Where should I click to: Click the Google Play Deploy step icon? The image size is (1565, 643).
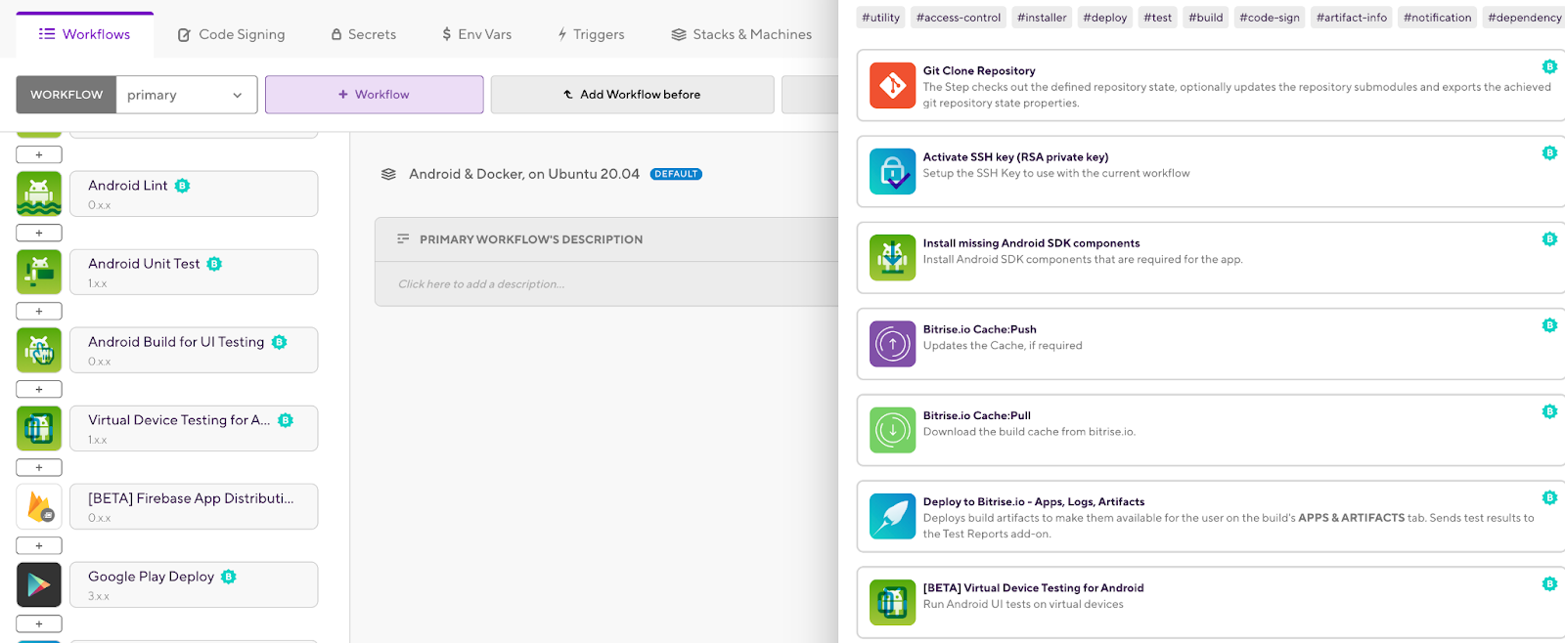39,584
